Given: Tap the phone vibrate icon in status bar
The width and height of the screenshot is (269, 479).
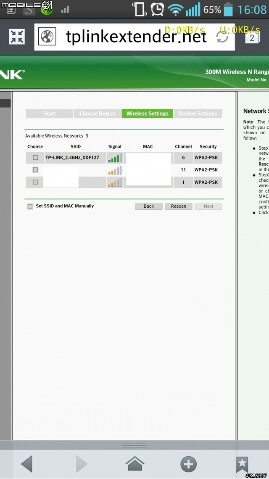Looking at the screenshot, I should [x=140, y=9].
